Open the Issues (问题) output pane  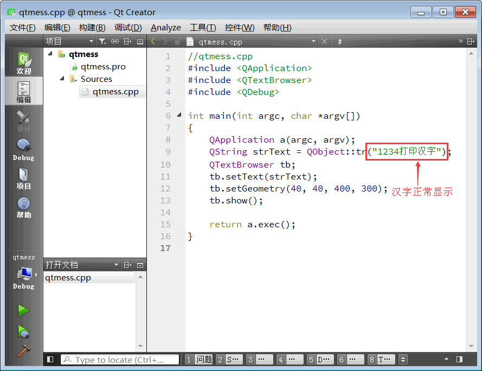coord(199,359)
